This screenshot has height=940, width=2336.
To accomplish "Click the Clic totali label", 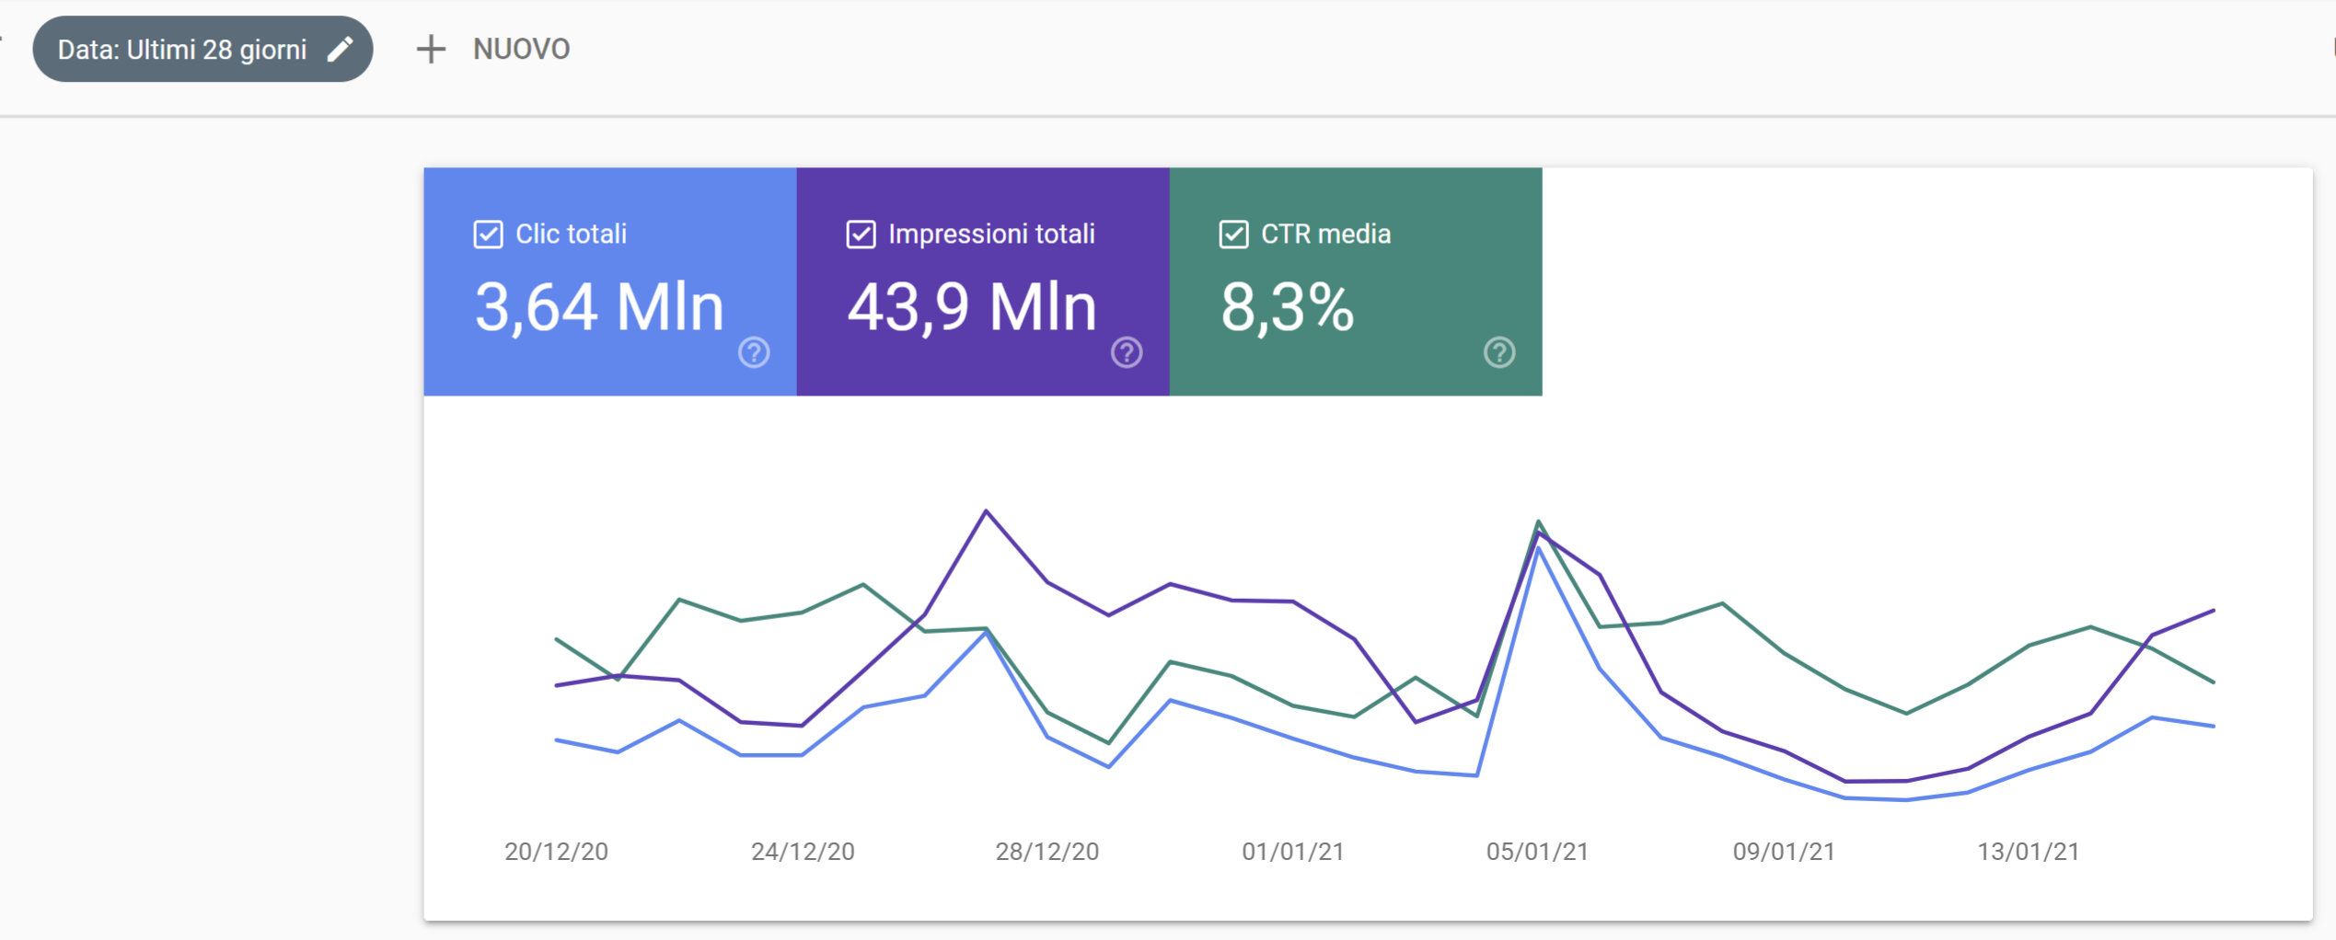I will pos(571,235).
